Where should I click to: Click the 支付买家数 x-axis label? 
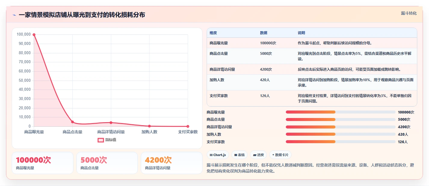[x=188, y=132]
